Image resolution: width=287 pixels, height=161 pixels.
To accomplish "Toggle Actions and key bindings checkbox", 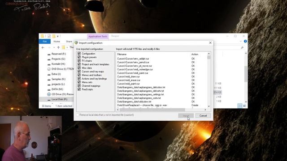I will coord(79,79).
